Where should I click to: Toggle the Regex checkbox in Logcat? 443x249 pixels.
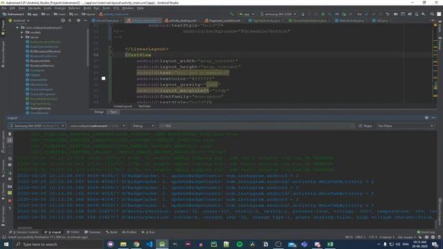(x=360, y=126)
